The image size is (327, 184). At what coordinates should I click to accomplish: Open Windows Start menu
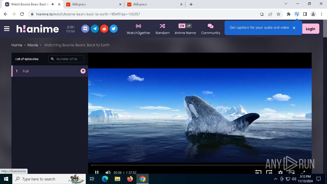tap(6, 179)
